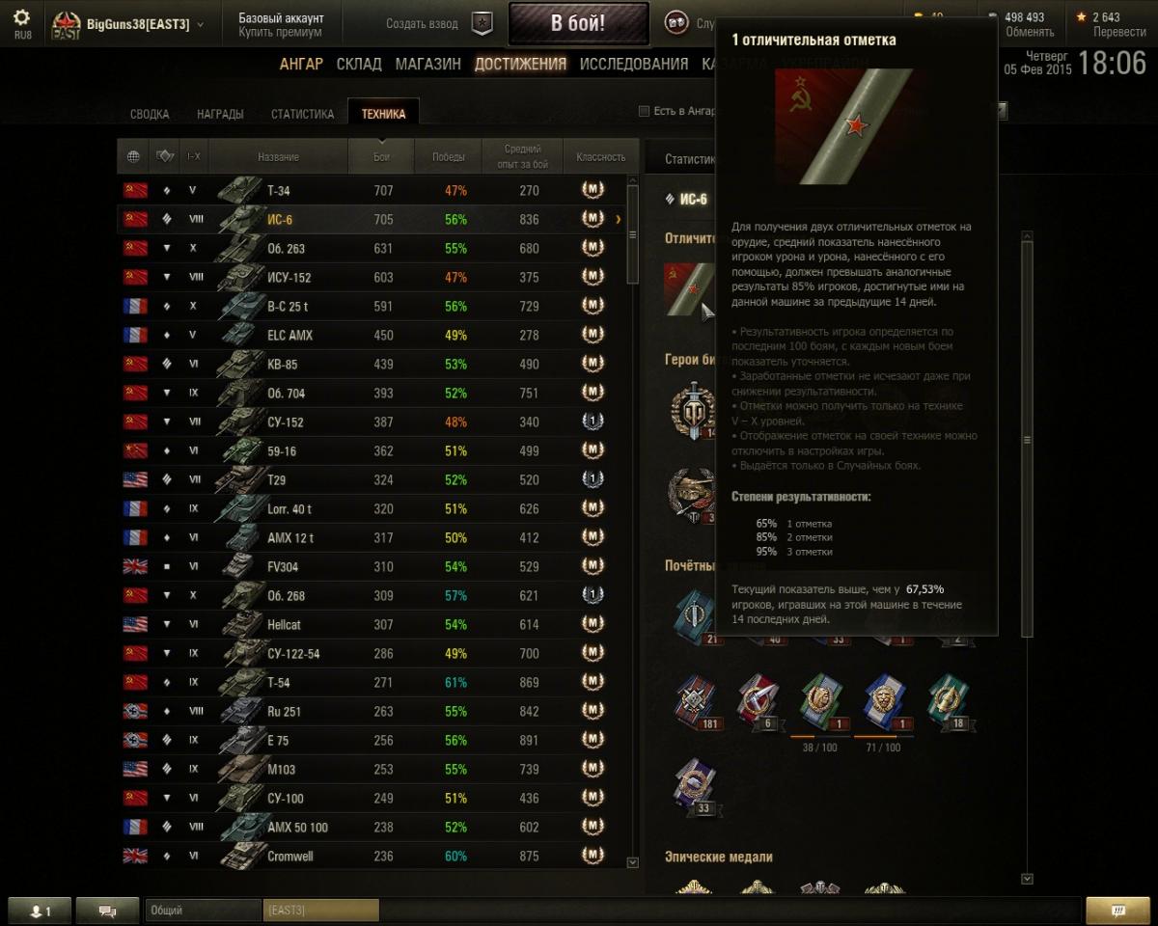Click the vehicle list scroll-down arrow

tap(633, 862)
